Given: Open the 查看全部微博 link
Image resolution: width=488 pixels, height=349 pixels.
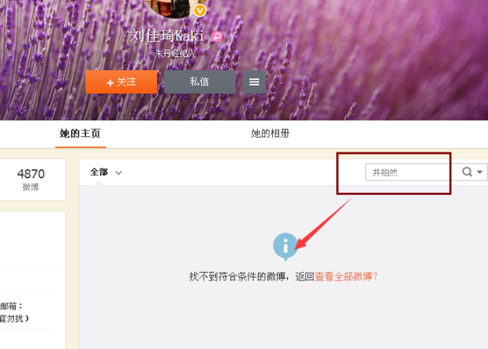Looking at the screenshot, I should tap(345, 277).
